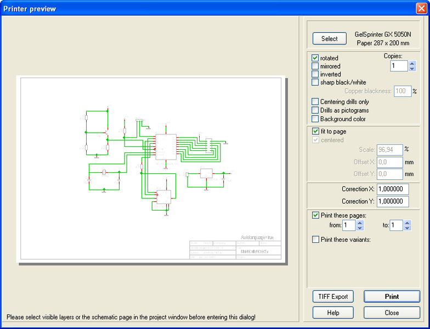
Task: Decrease copies with down arrow
Action: coord(412,69)
